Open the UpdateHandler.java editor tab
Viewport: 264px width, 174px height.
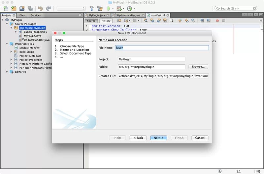point(129,15)
